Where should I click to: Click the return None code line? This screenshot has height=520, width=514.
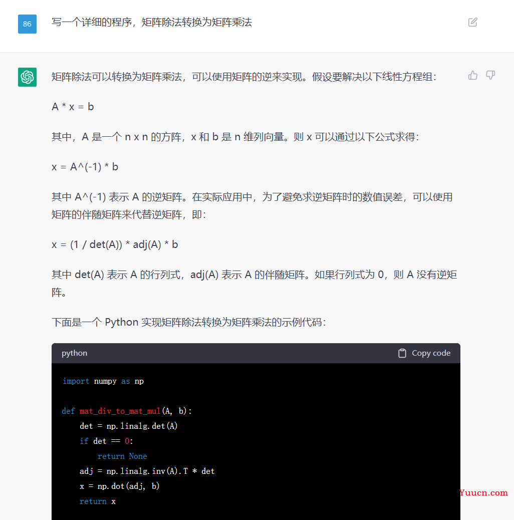click(122, 456)
